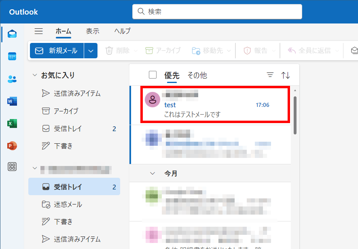
Task: Open 下書き under お気に入り
Action: pos(74,146)
